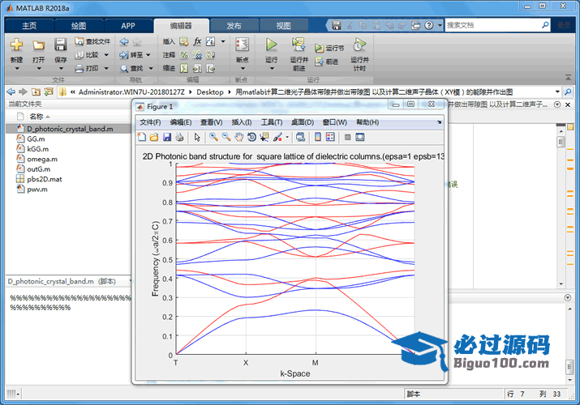
Task: Click Figure 1 open file icon
Action: (154, 138)
